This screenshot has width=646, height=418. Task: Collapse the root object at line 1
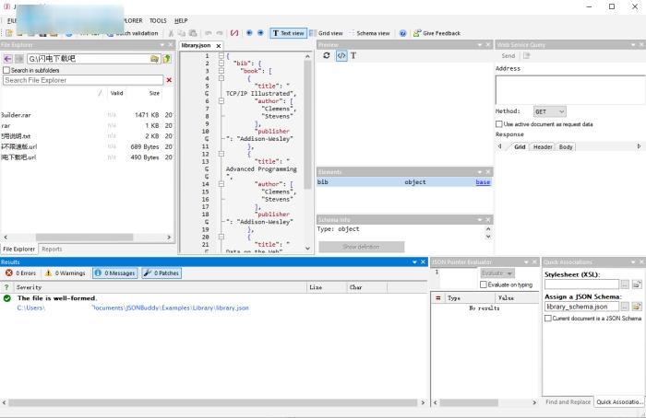click(221, 55)
